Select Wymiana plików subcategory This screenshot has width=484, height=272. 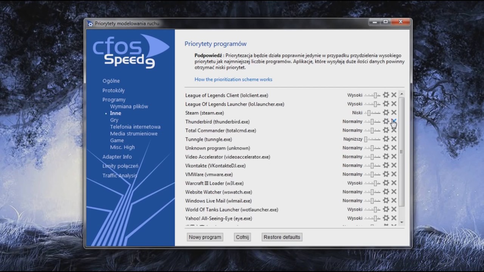pyautogui.click(x=129, y=107)
